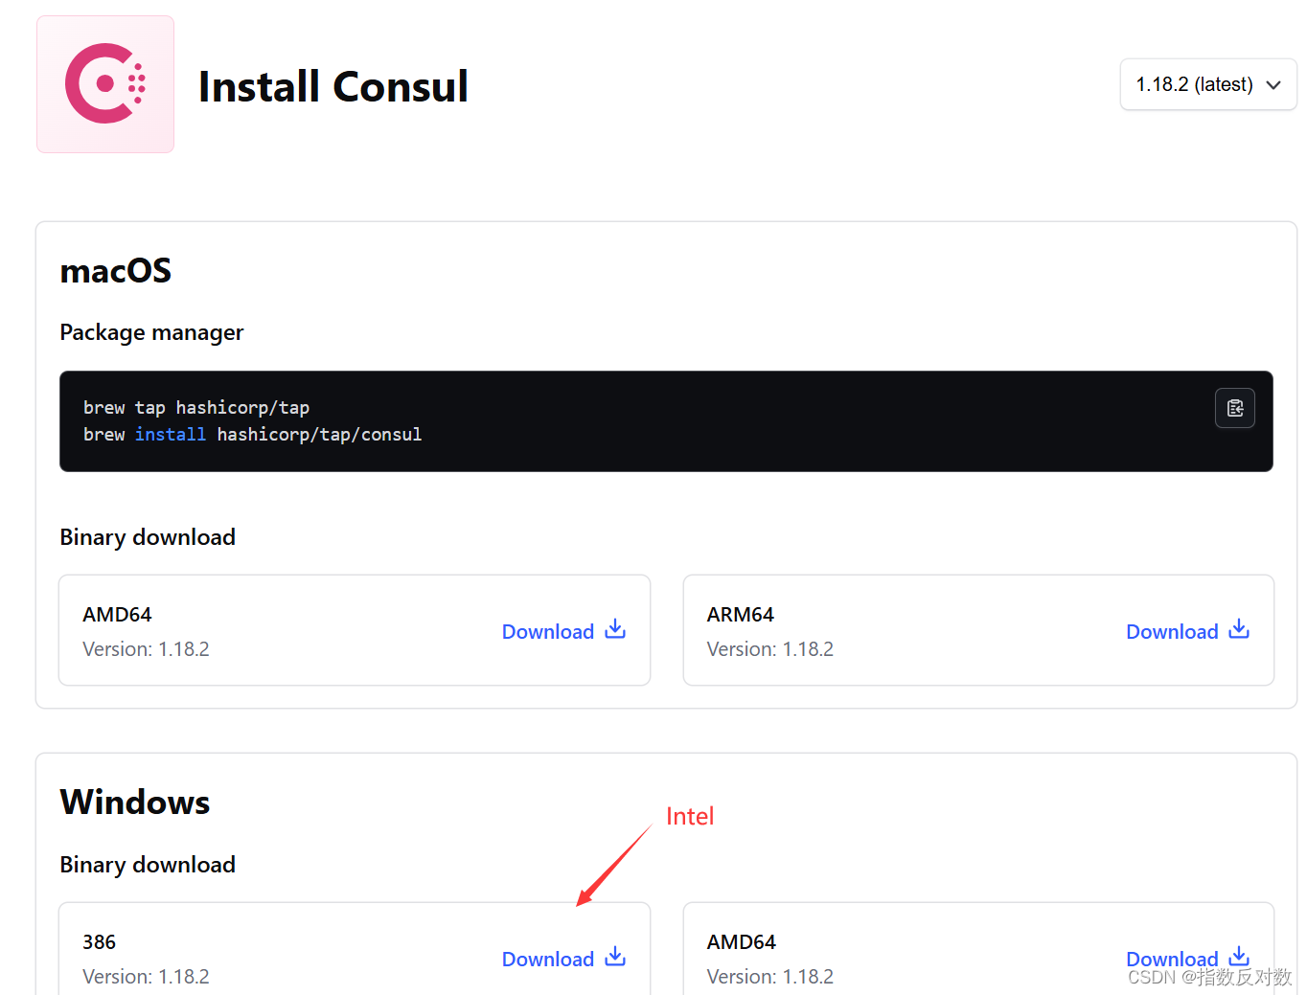The image size is (1307, 995).
Task: Select the 'Install Consul' page heading
Action: point(333,86)
